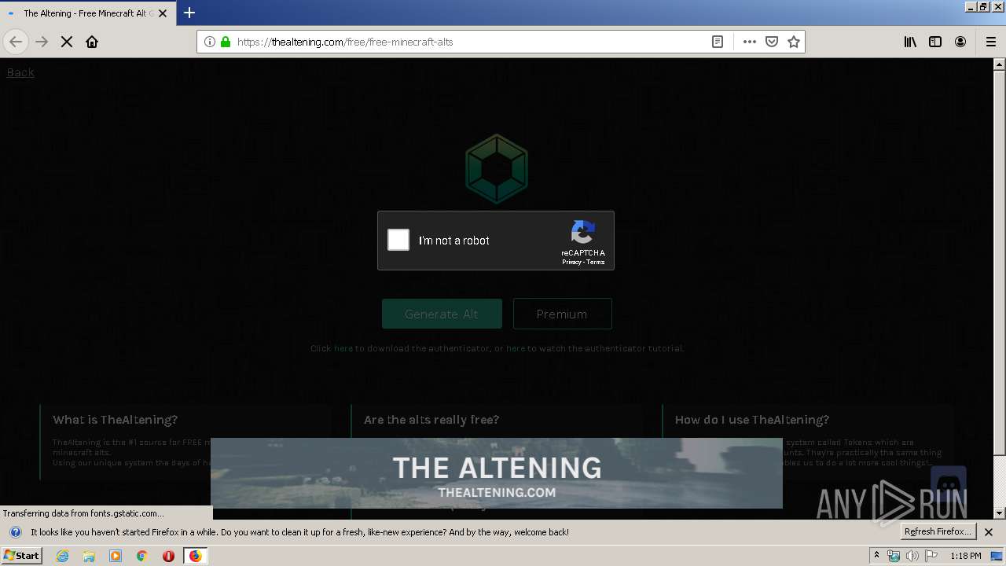Click page vertical scrollbar down arrow
Screen dimensions: 1006x566
[999, 513]
